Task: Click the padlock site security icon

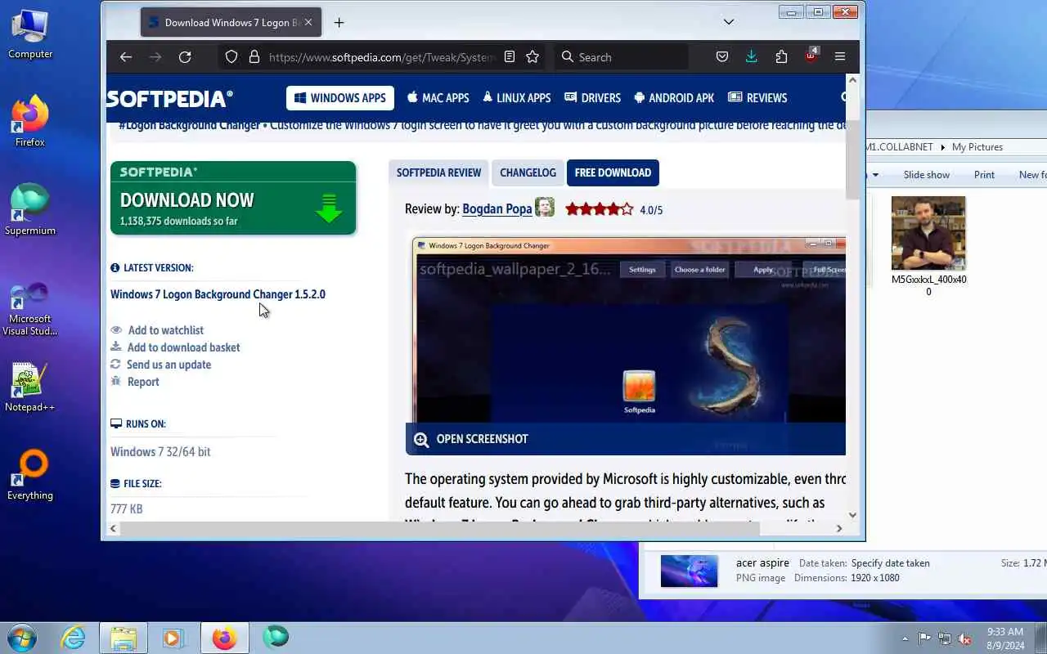Action: tap(254, 57)
